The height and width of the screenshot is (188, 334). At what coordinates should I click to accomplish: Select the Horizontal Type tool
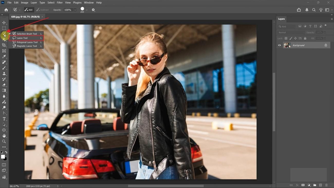[x=4, y=119]
